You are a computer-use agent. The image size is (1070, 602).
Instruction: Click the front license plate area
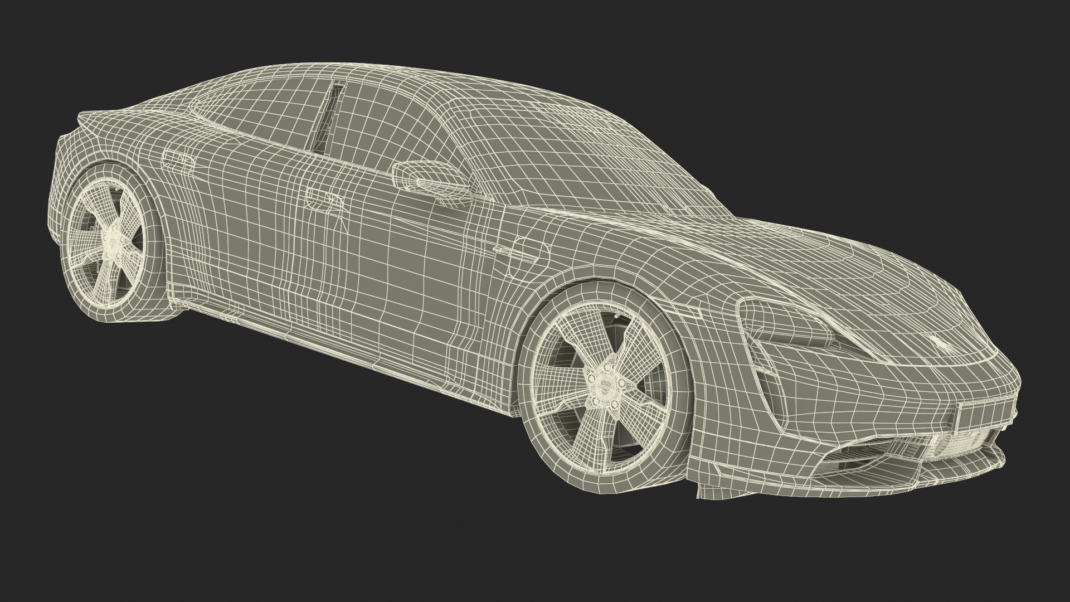point(984,415)
